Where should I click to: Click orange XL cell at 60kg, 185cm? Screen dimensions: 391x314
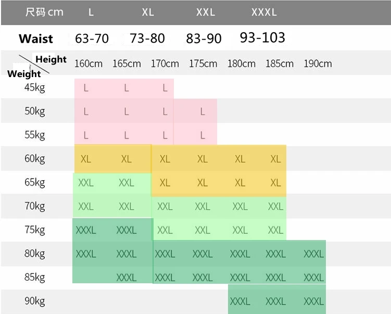(275, 159)
